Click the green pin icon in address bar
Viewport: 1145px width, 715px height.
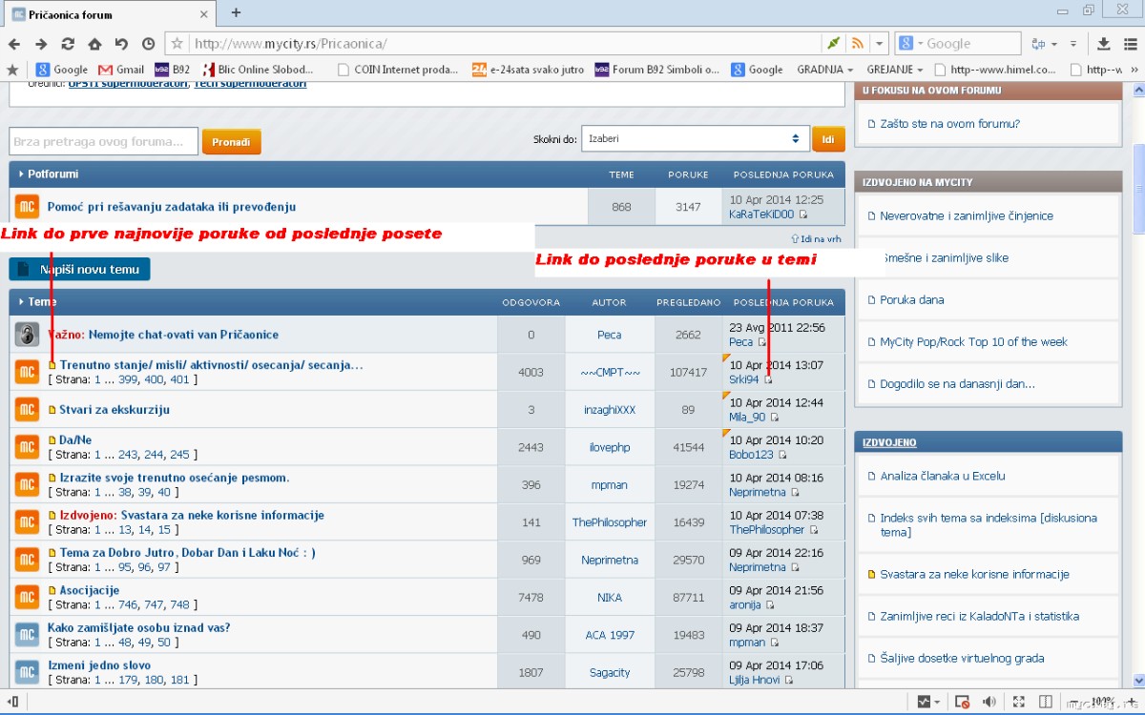pyautogui.click(x=834, y=44)
